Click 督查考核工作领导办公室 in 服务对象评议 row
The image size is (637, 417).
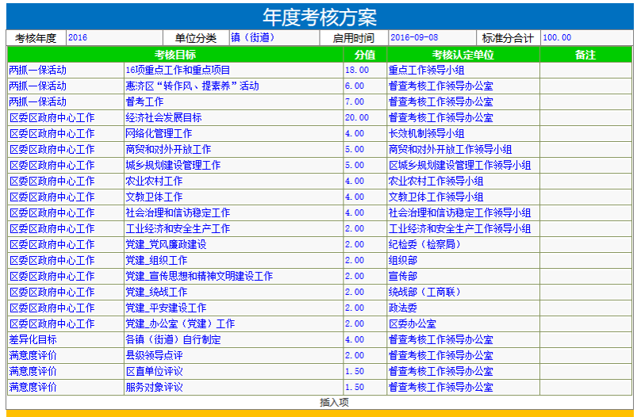tap(463, 387)
